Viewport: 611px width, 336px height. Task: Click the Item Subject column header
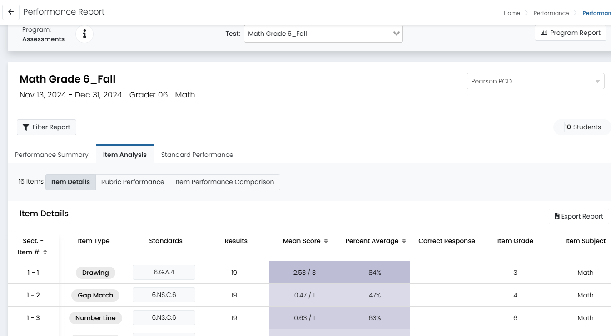[x=586, y=241]
